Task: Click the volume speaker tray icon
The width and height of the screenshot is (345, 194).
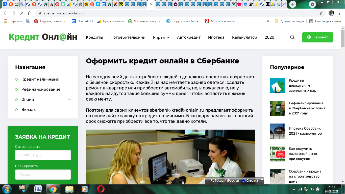Action: 312,189
